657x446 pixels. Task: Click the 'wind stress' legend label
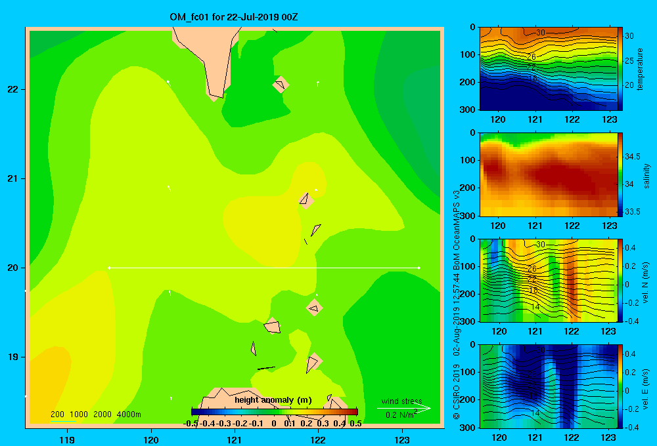[402, 401]
